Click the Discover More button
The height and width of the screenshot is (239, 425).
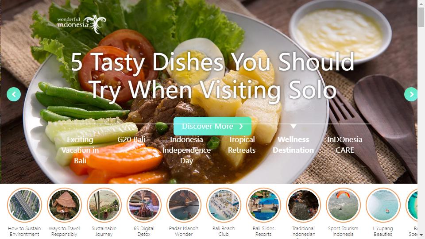click(x=212, y=126)
